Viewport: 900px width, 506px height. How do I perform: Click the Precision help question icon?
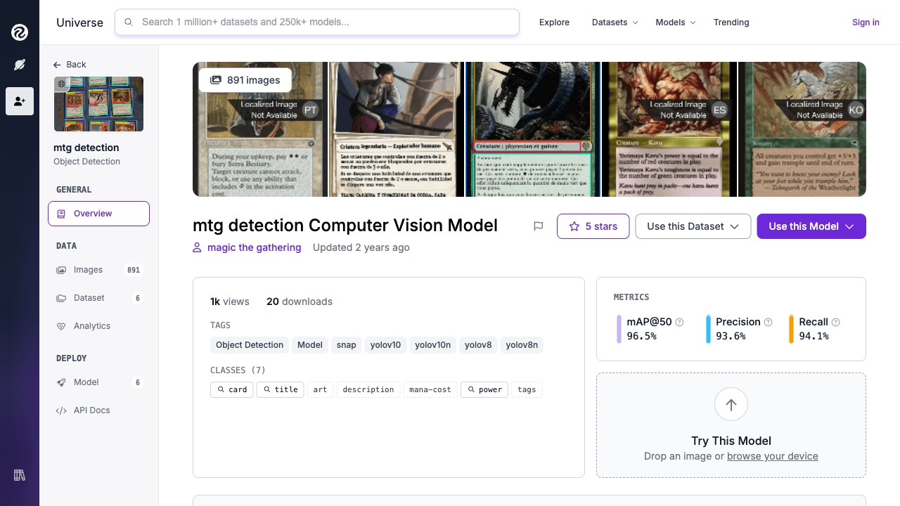[768, 322]
